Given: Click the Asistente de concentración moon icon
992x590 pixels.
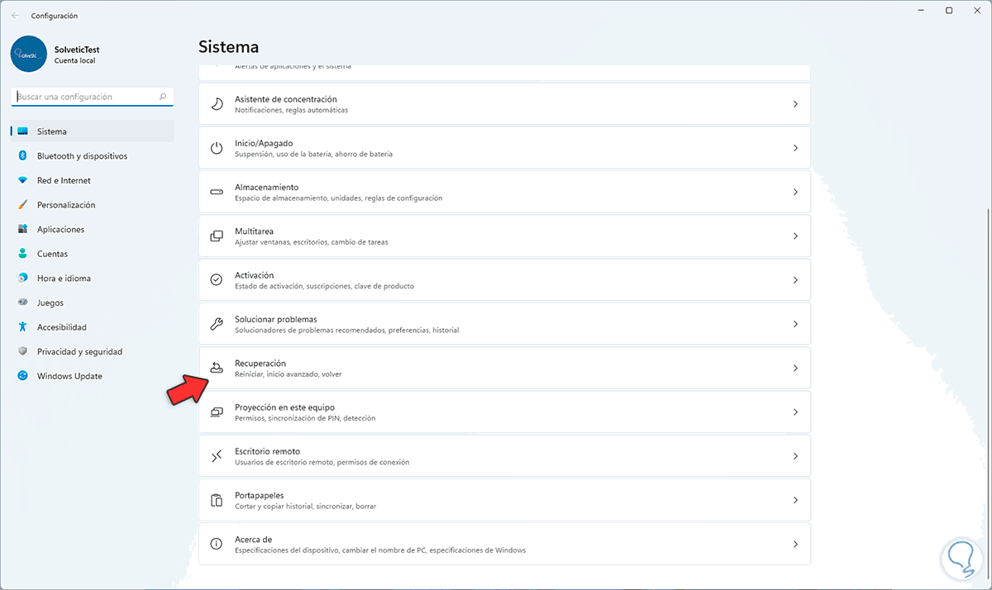Looking at the screenshot, I should (217, 104).
